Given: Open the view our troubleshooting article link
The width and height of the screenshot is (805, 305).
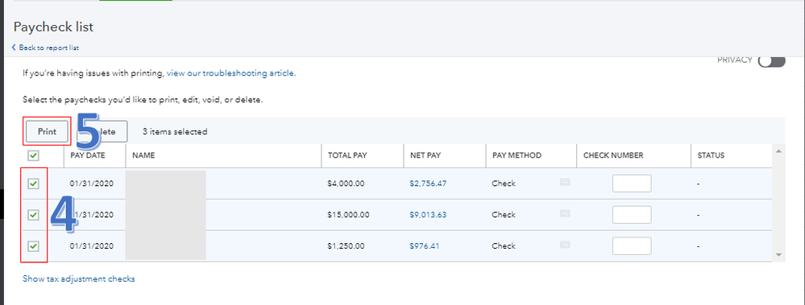Looking at the screenshot, I should pyautogui.click(x=230, y=73).
